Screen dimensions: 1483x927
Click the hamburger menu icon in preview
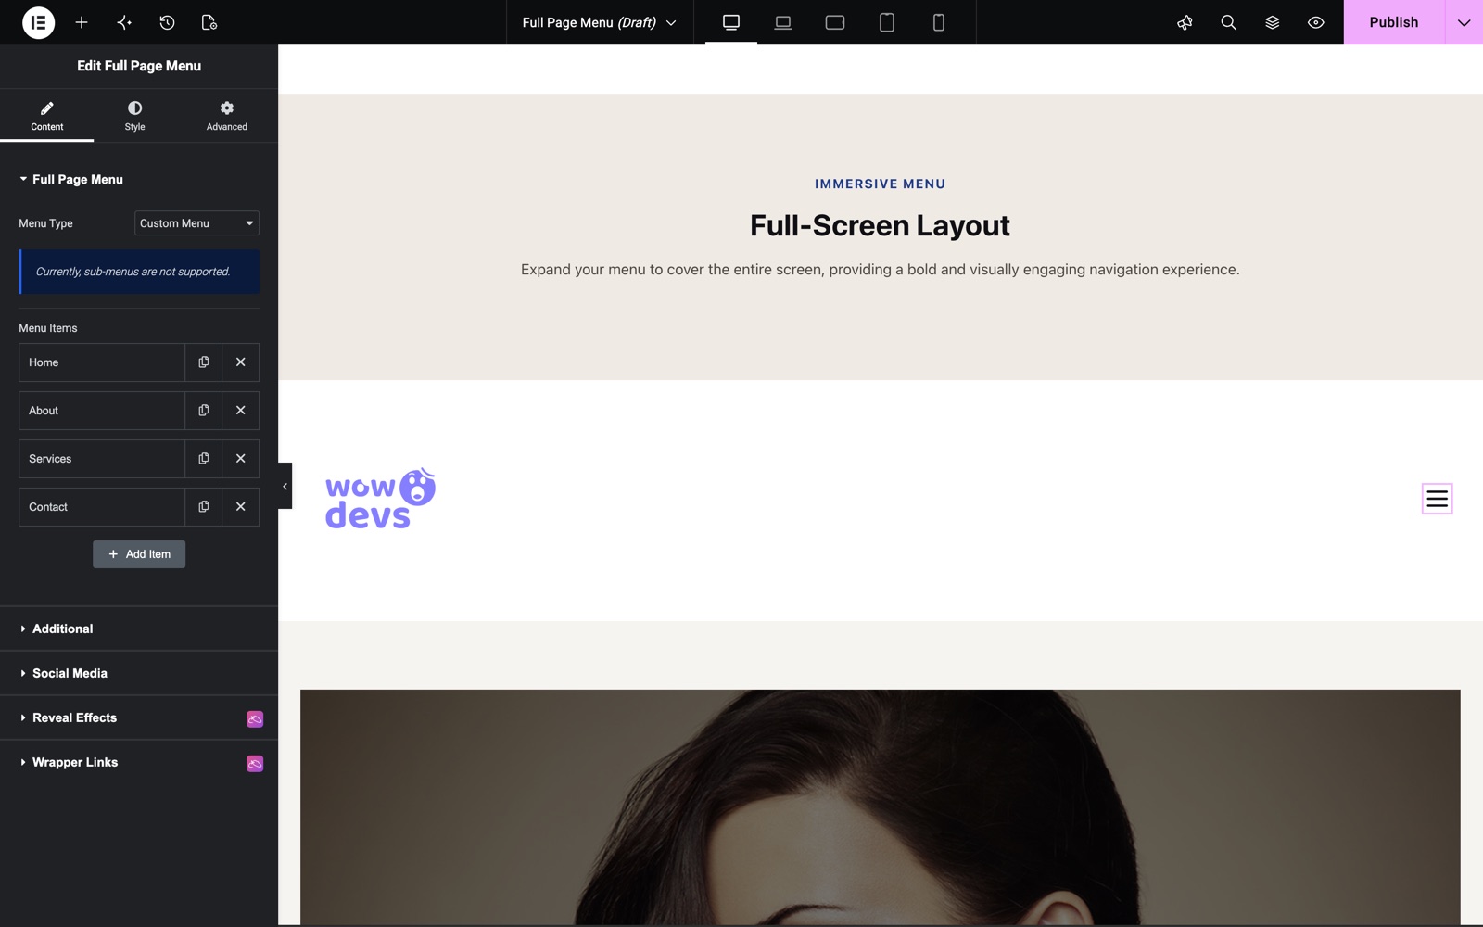[x=1437, y=499]
